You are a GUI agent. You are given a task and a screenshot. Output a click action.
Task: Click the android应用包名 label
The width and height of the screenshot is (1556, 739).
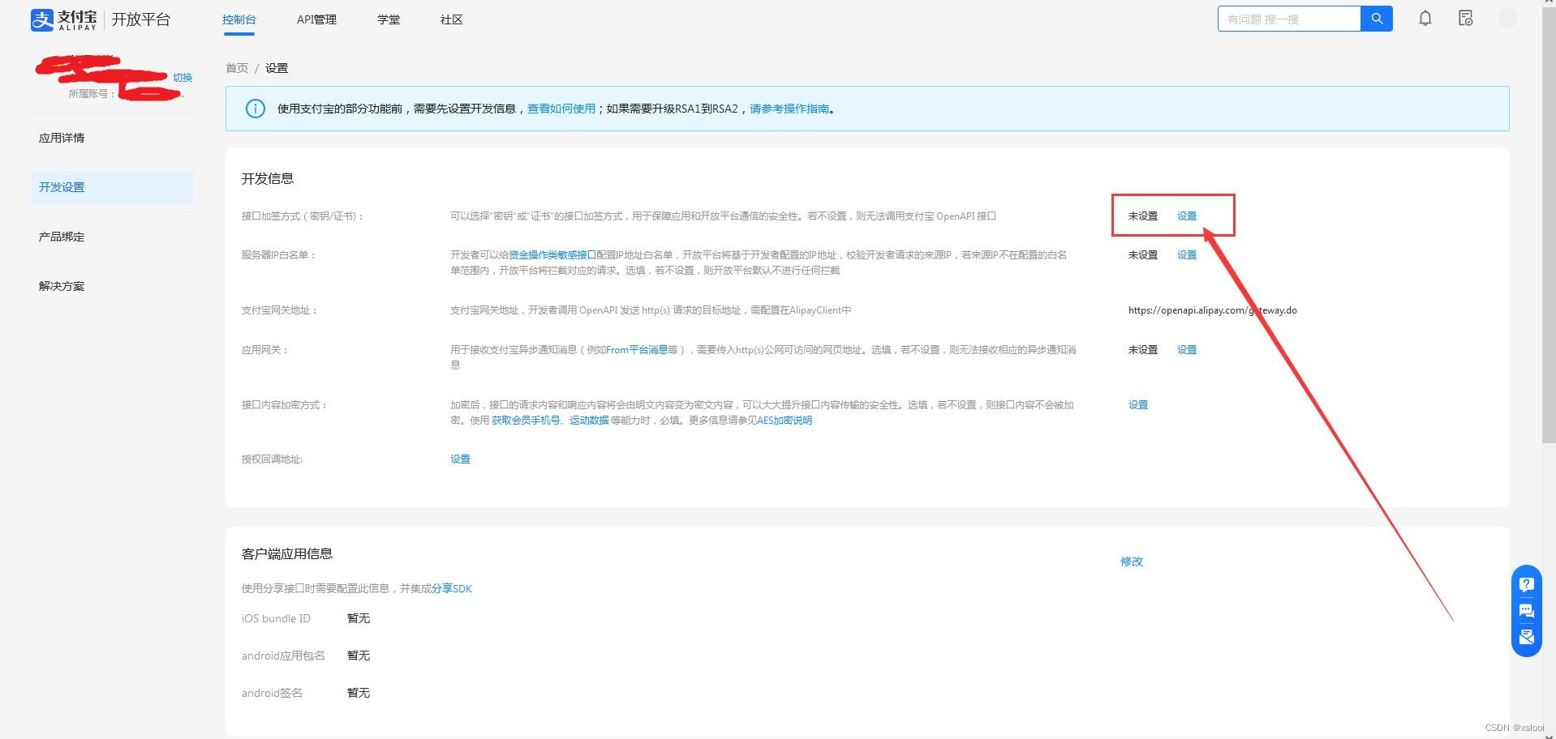point(283,656)
